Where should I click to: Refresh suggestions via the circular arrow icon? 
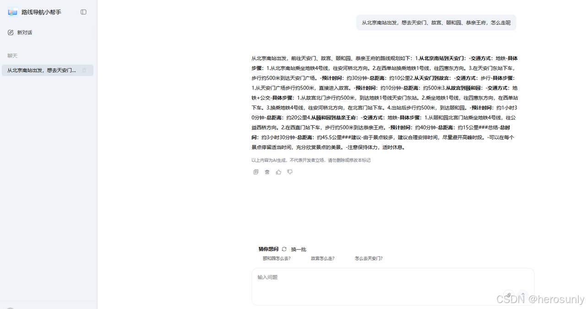pos(284,249)
